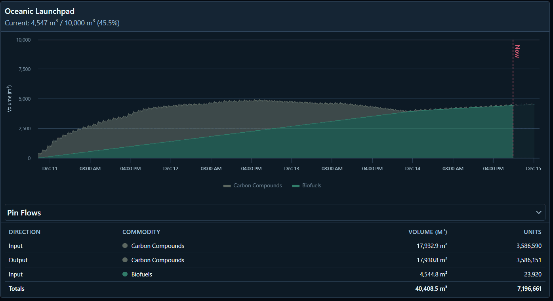Image resolution: width=553 pixels, height=301 pixels.
Task: Click the Carbon Compounds dot in the Input row
Action: click(x=124, y=246)
